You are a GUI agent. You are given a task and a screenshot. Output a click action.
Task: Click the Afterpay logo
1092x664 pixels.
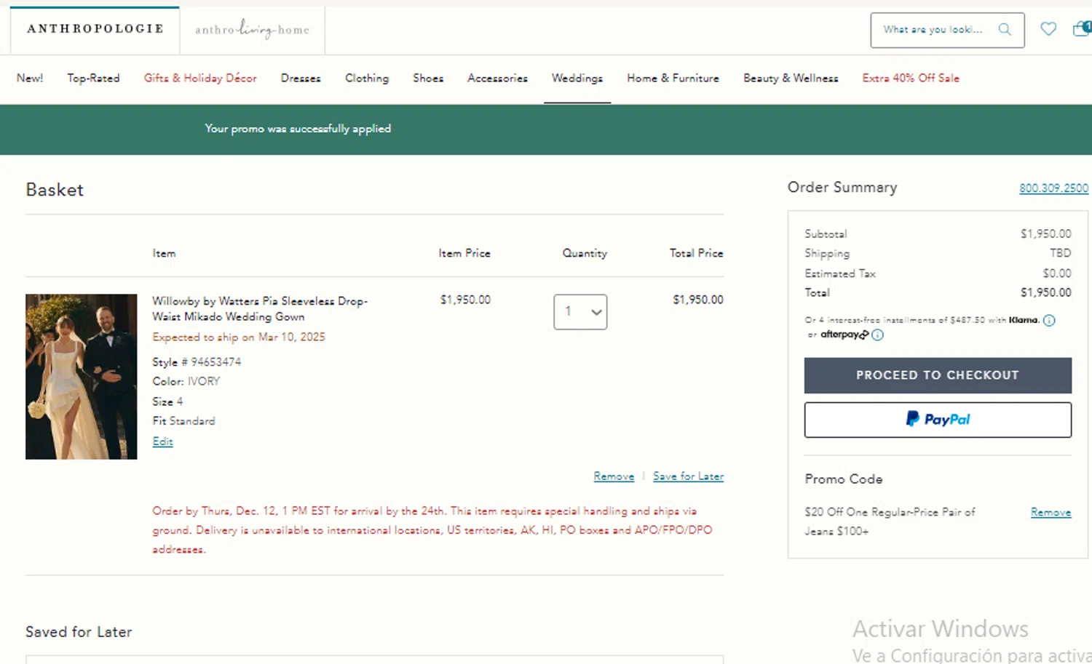point(844,335)
